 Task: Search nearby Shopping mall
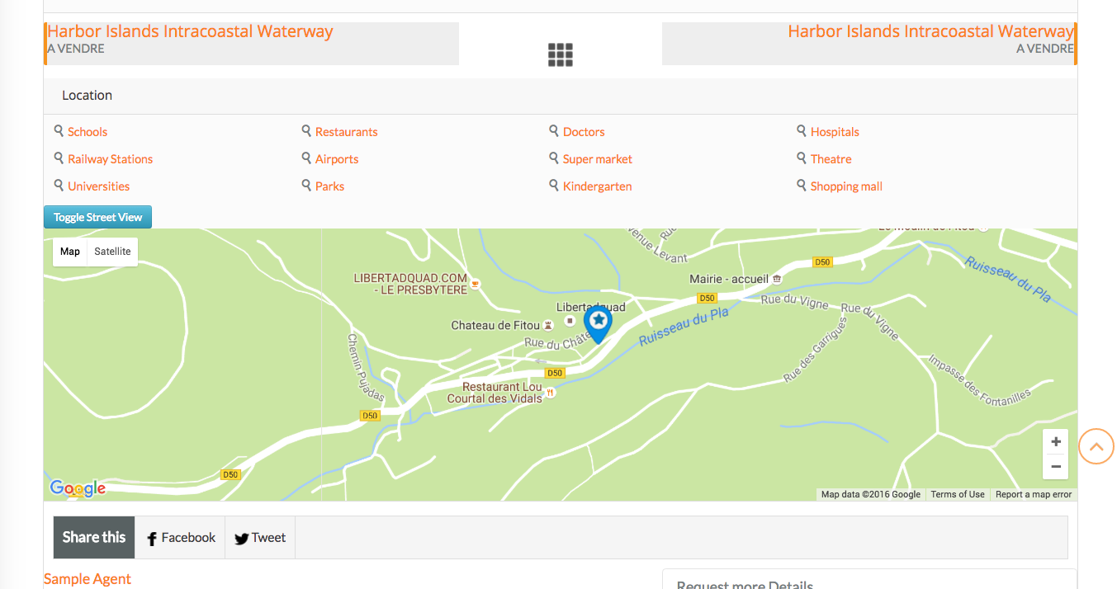(x=846, y=186)
